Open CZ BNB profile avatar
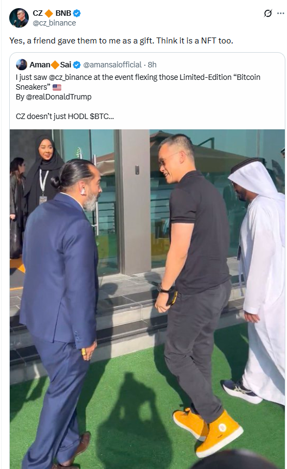The height and width of the screenshot is (469, 287). [19, 18]
